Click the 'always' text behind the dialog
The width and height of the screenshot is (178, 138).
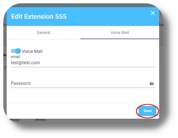(x=41, y=120)
